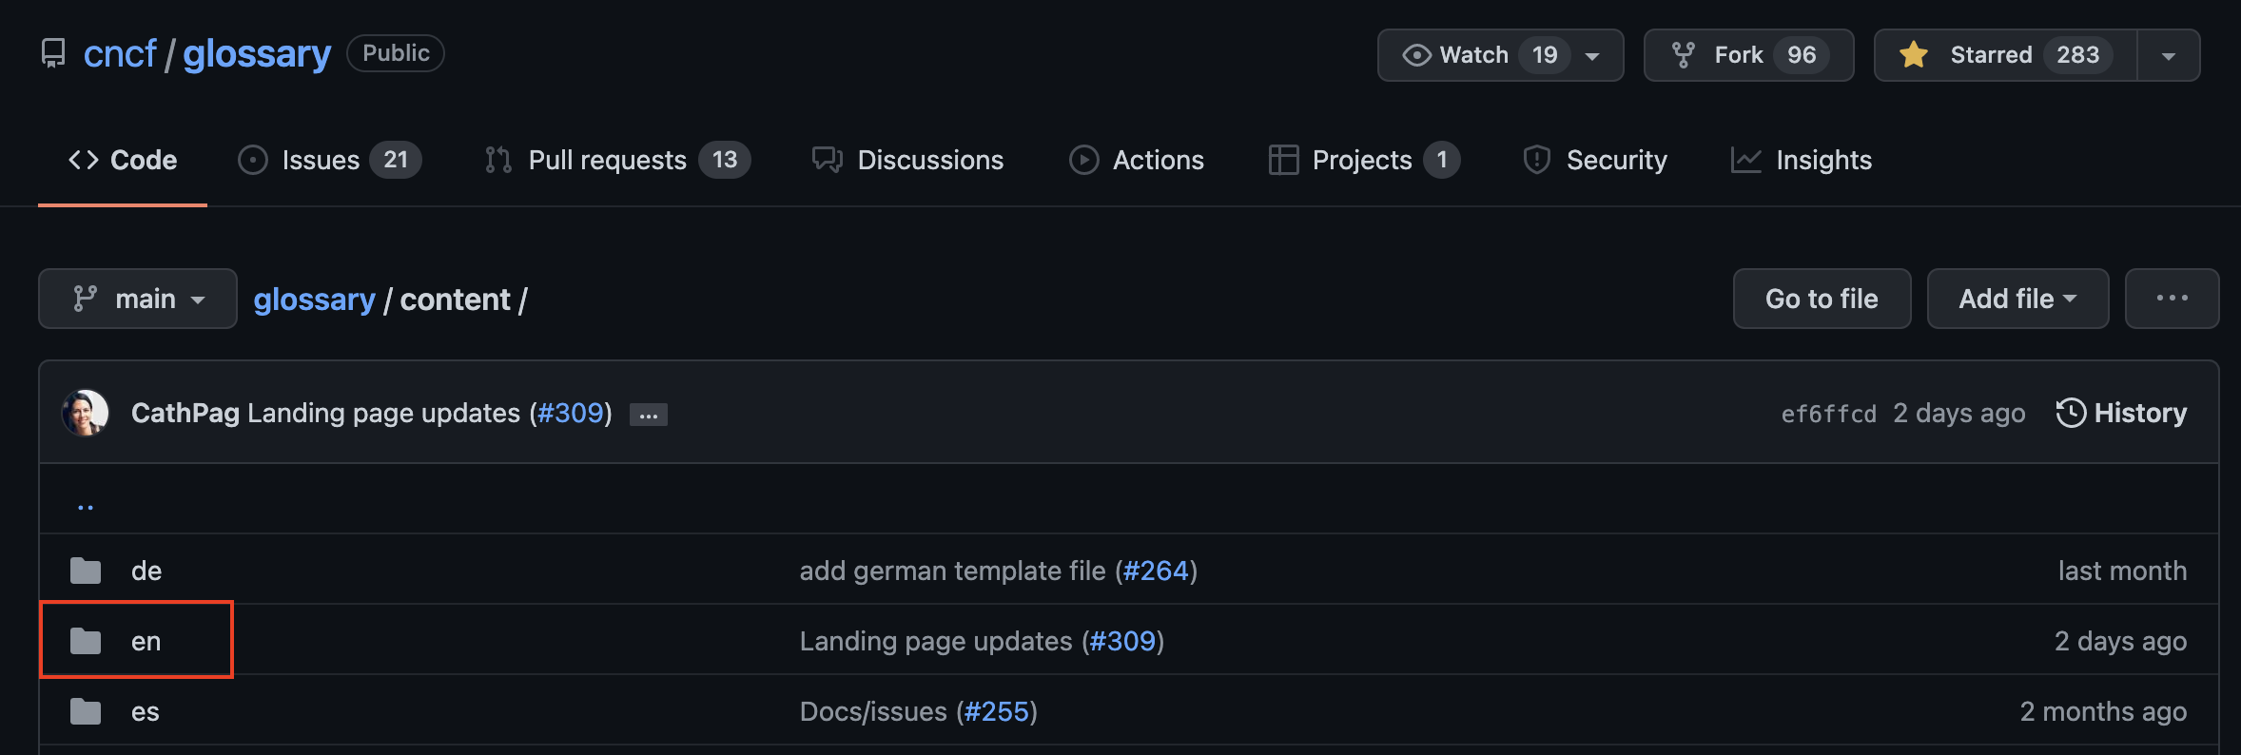
Task: Open pull request #264 for german template
Action: click(1158, 571)
